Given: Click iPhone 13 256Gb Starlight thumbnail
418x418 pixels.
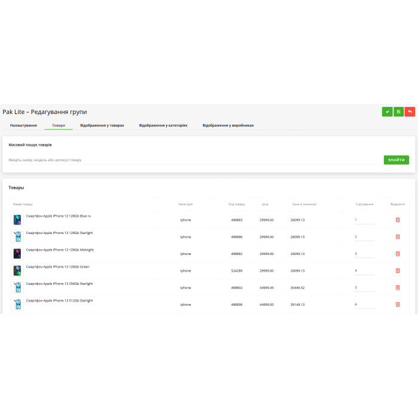Looking at the screenshot, I should [x=17, y=288].
